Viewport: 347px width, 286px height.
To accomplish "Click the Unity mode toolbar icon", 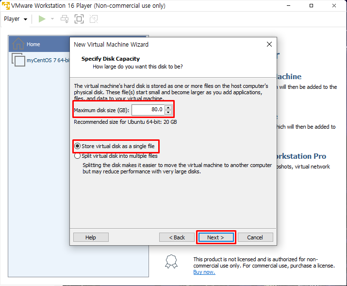I will coord(94,19).
